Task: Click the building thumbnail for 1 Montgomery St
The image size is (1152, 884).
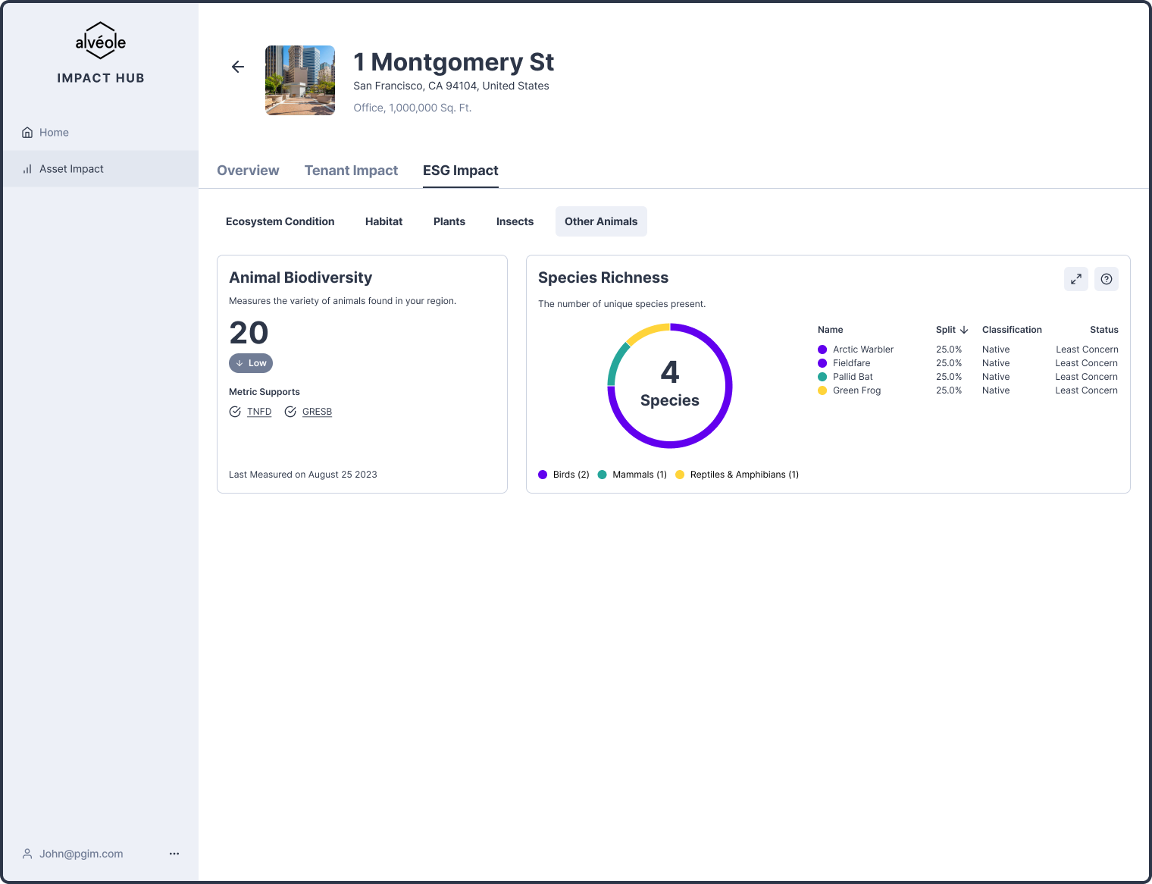Action: point(299,80)
